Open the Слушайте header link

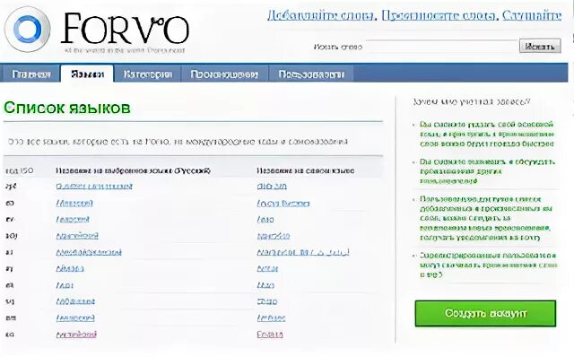pos(532,15)
